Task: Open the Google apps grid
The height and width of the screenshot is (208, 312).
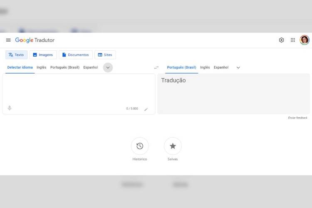Action: tap(293, 40)
